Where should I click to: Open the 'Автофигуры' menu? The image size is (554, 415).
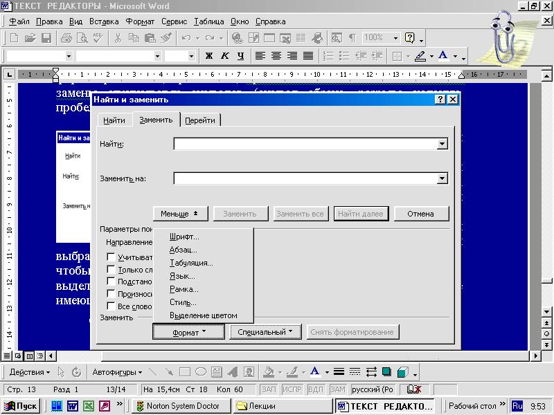pyautogui.click(x=117, y=372)
